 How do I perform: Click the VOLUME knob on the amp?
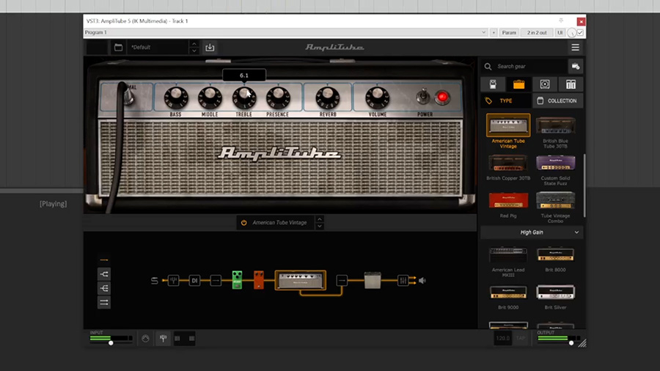[377, 98]
